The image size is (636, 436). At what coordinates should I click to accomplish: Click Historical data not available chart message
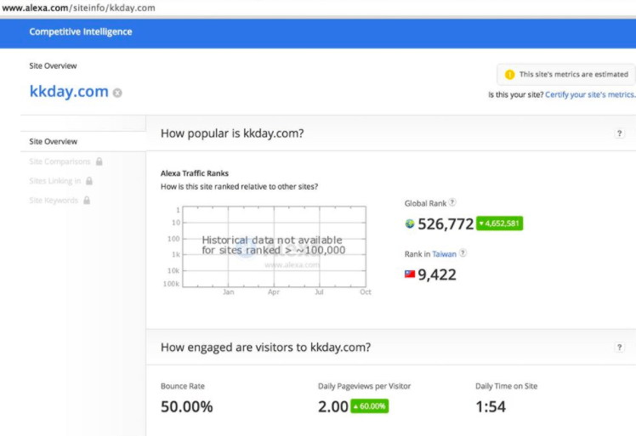point(274,245)
